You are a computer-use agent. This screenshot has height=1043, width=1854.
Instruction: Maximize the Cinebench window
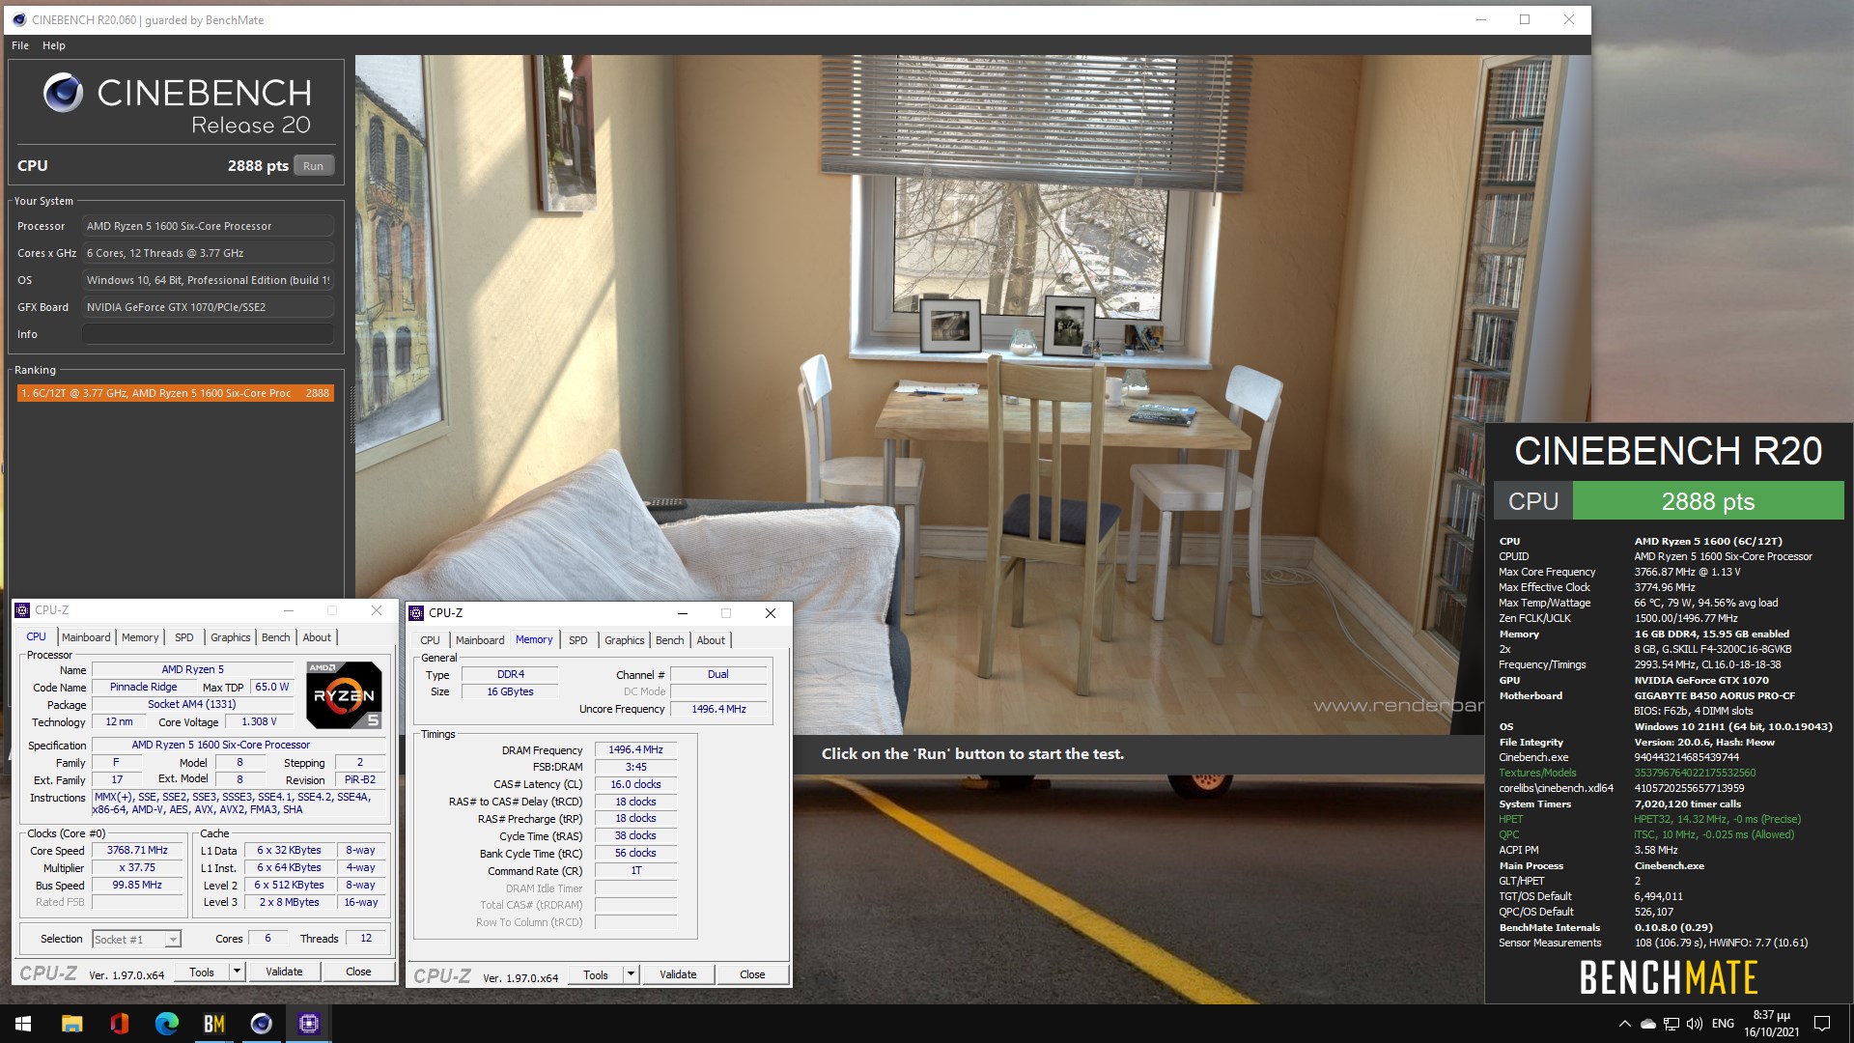pyautogui.click(x=1525, y=19)
